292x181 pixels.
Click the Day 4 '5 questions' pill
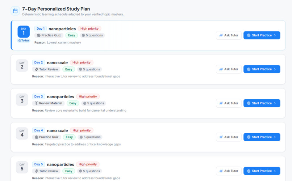click(x=90, y=137)
